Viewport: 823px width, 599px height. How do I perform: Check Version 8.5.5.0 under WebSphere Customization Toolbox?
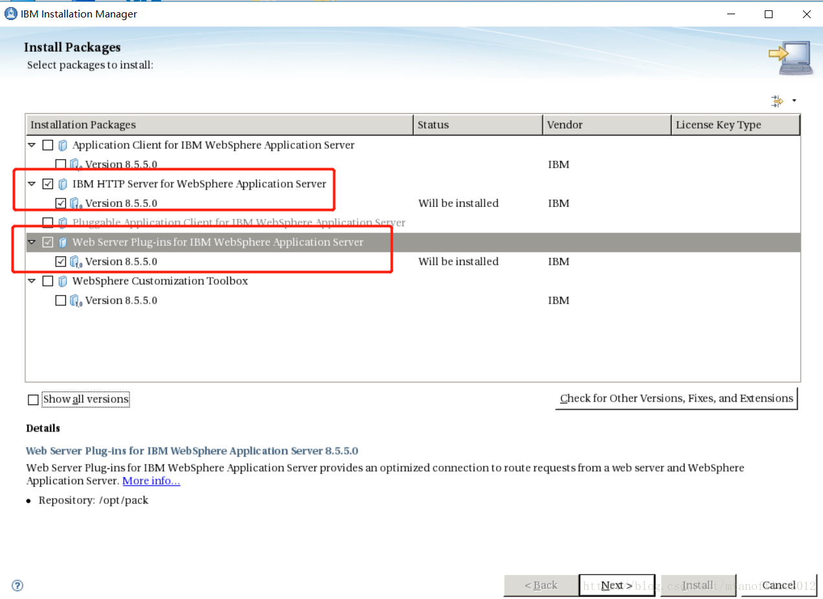(60, 300)
